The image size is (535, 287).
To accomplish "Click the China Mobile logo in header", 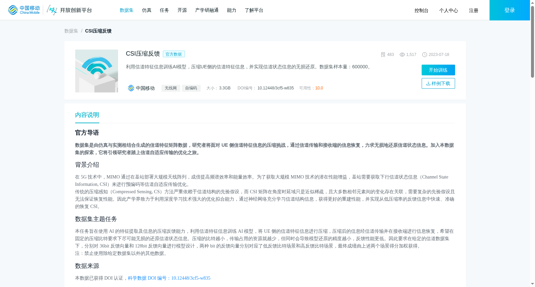I will point(24,10).
